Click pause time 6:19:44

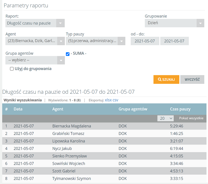[x=177, y=149]
